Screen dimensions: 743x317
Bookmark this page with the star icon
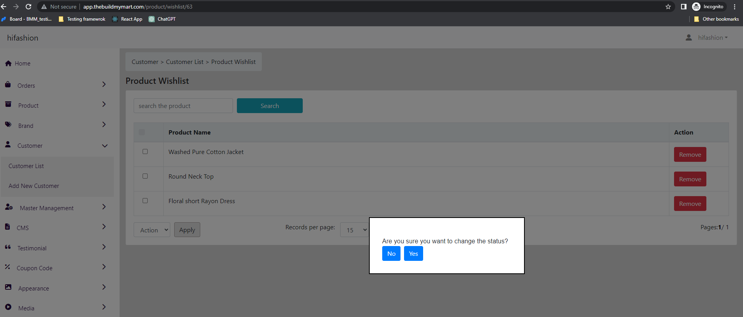[668, 7]
